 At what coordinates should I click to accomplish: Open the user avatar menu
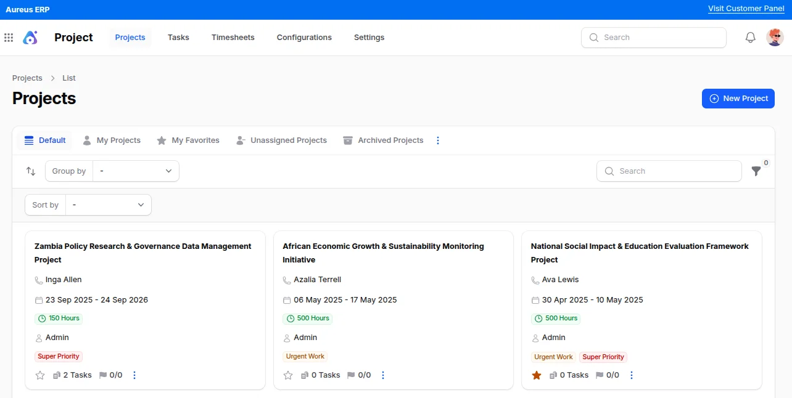pos(775,38)
